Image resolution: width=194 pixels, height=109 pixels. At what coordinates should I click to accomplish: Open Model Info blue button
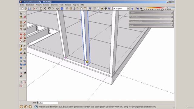[62, 8]
